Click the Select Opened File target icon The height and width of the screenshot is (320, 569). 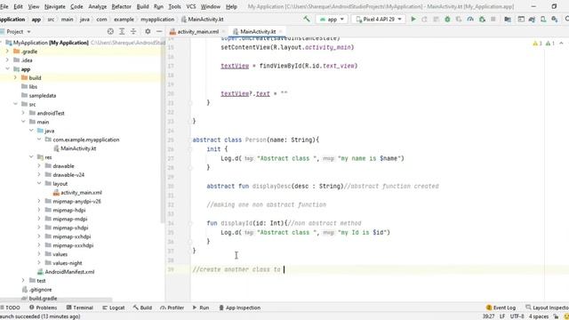click(x=110, y=32)
